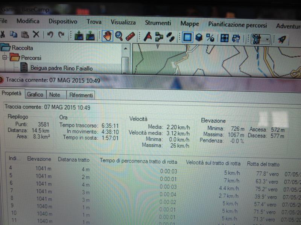Select the Zoom magnifier tool
Viewport: 301px width, 225px height.
pos(119,36)
